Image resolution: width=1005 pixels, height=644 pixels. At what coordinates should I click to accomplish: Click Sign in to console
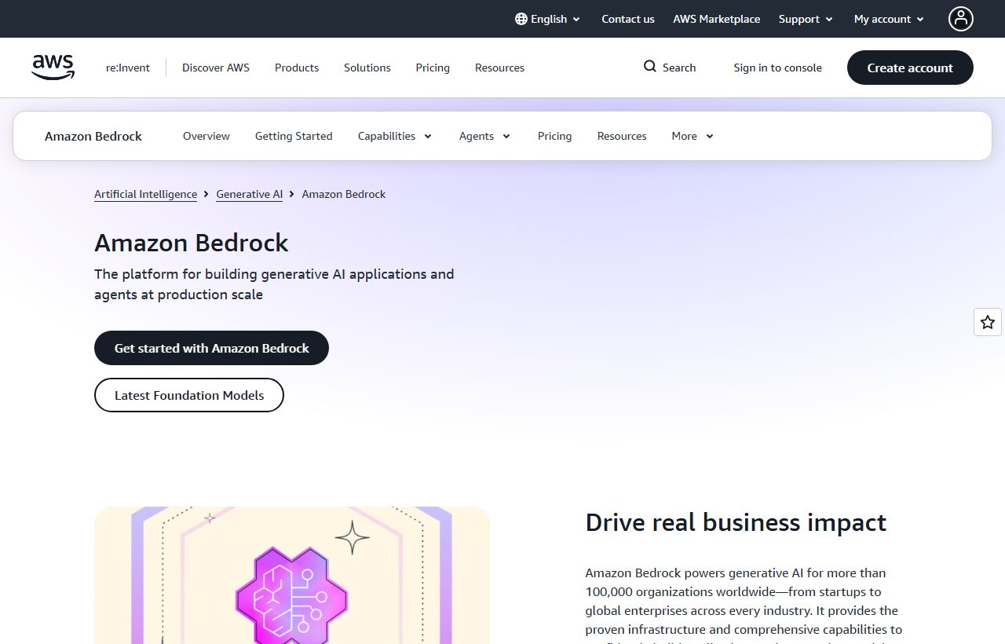(778, 68)
